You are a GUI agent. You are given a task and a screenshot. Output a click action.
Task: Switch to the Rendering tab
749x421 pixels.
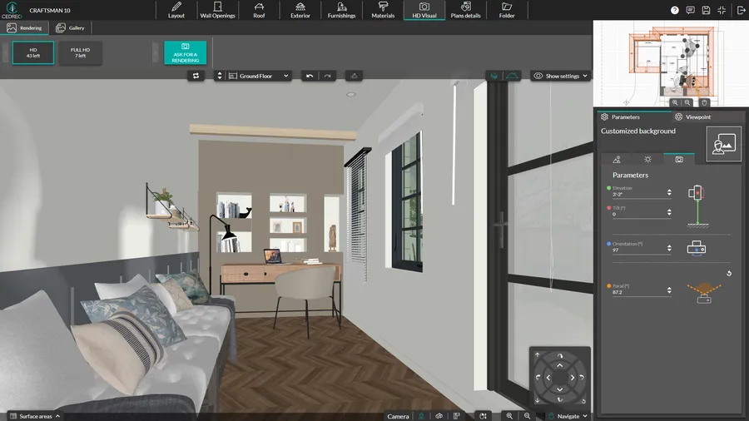point(24,27)
